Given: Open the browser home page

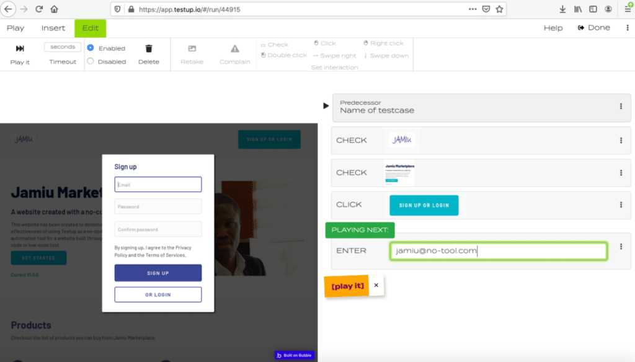Looking at the screenshot, I should (54, 9).
